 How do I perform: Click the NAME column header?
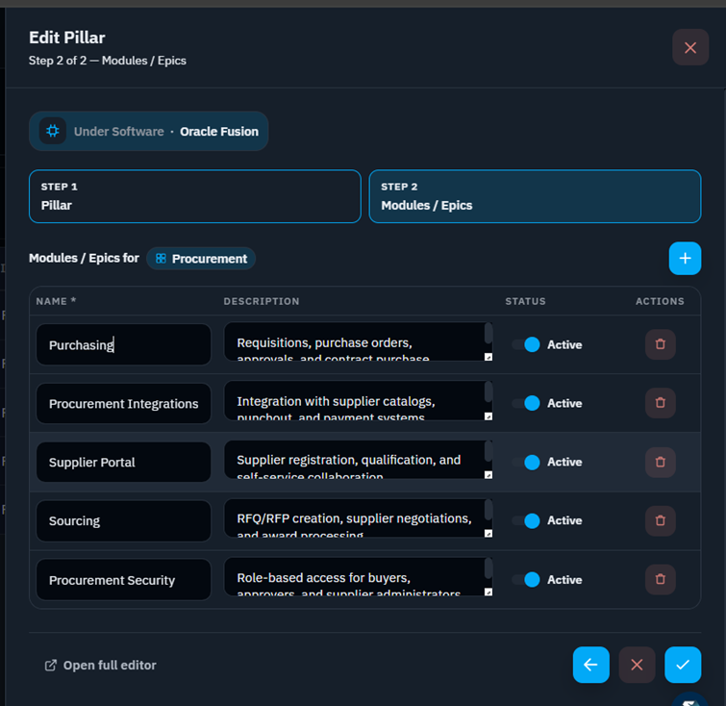[56, 301]
